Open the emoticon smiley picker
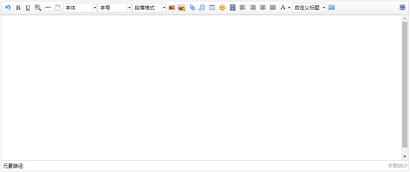This screenshot has width=410, height=172. point(222,7)
